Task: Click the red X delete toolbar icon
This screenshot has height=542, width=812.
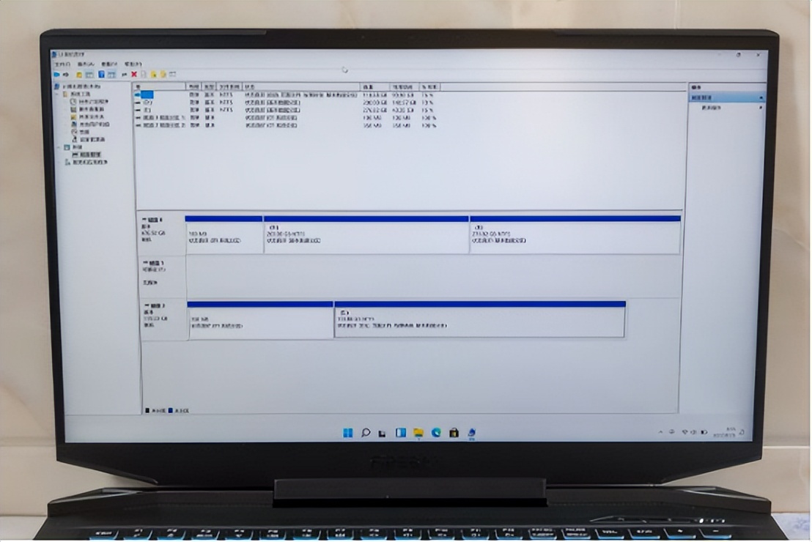Action: 134,75
